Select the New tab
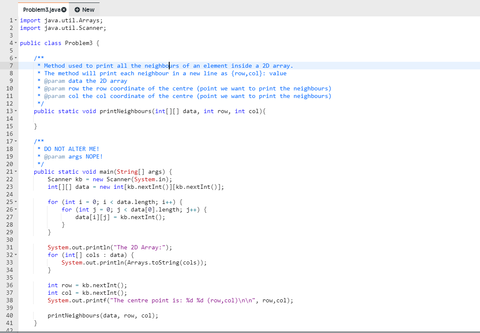 pyautogui.click(x=84, y=9)
